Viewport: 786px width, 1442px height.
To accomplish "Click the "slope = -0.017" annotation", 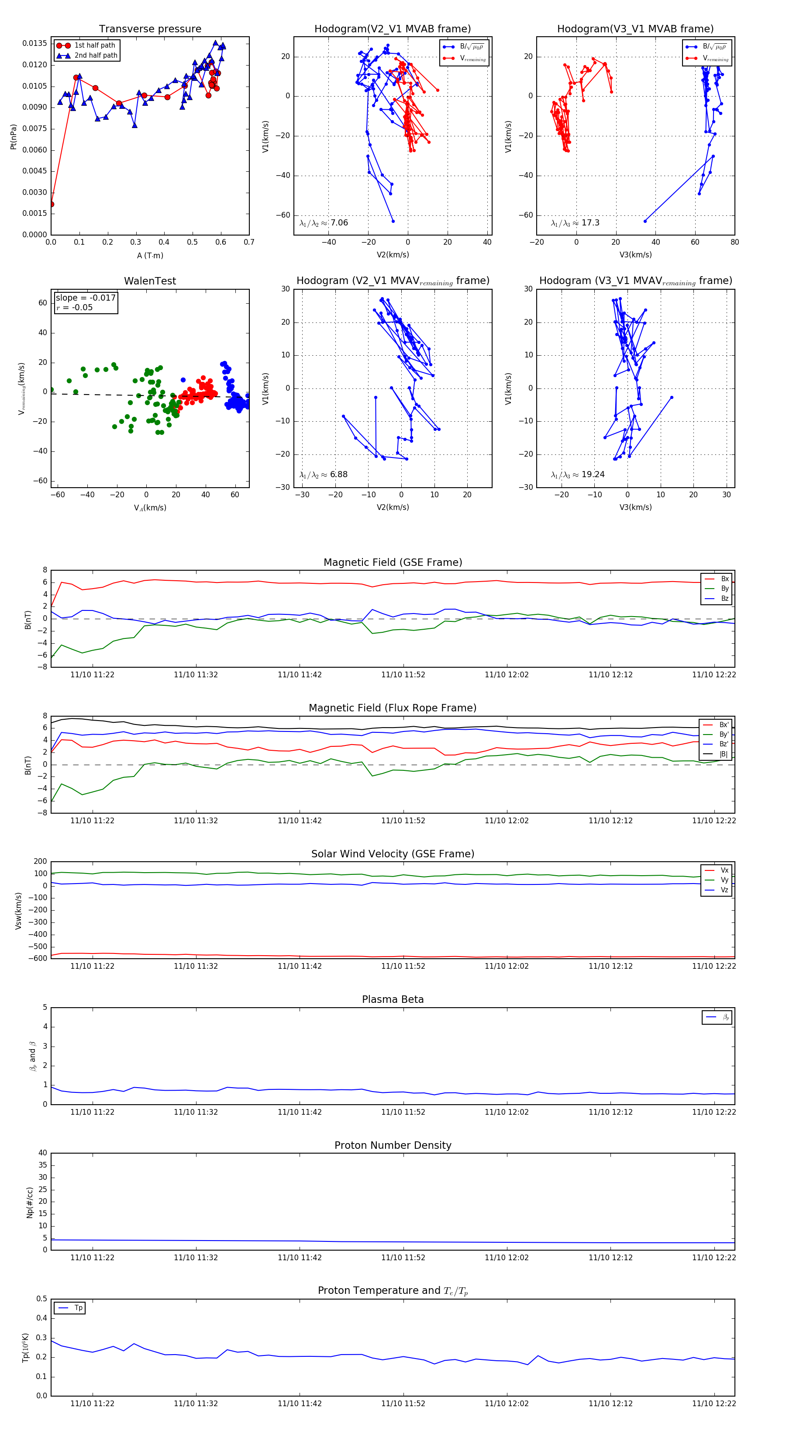I will click(86, 298).
